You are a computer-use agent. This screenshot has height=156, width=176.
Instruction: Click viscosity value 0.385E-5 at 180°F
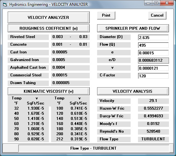pos(79,129)
